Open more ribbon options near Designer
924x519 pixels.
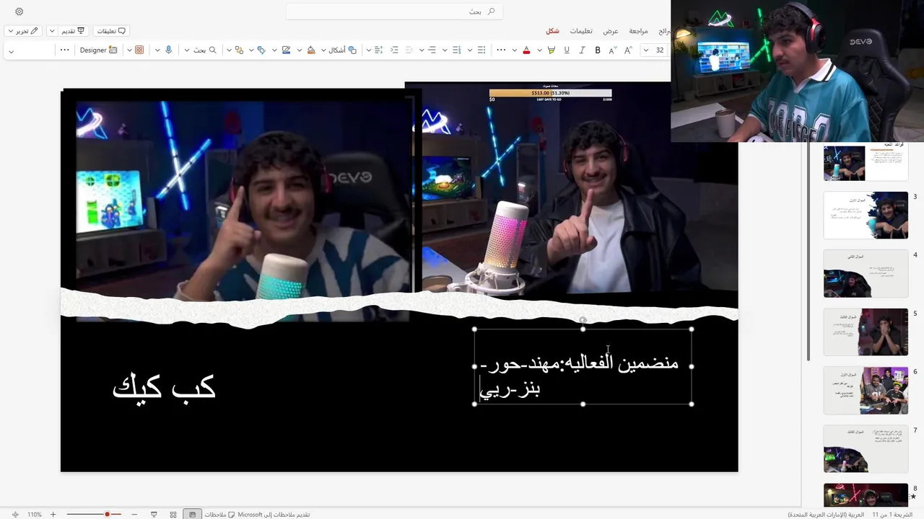click(x=64, y=50)
